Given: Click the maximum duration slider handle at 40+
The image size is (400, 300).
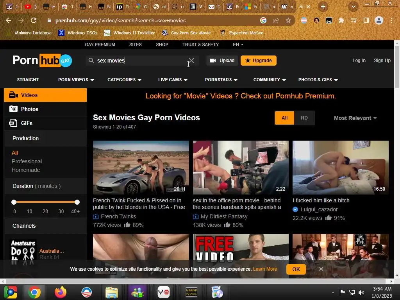Looking at the screenshot, I should 77,202.
